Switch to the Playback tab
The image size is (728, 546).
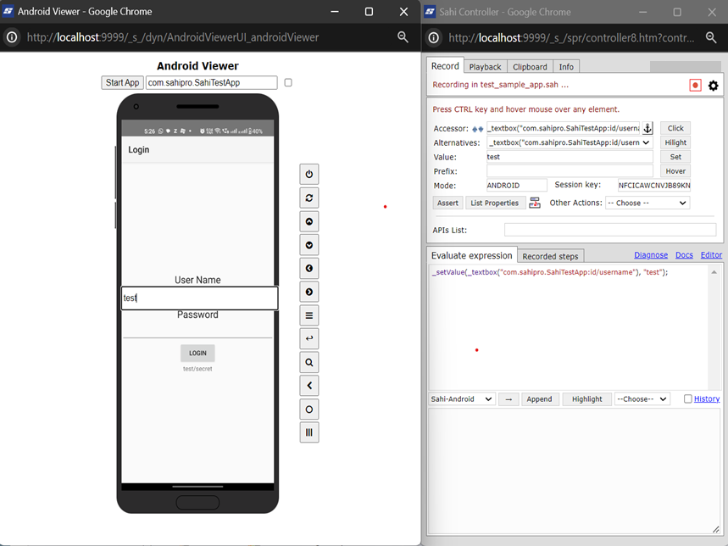(485, 67)
